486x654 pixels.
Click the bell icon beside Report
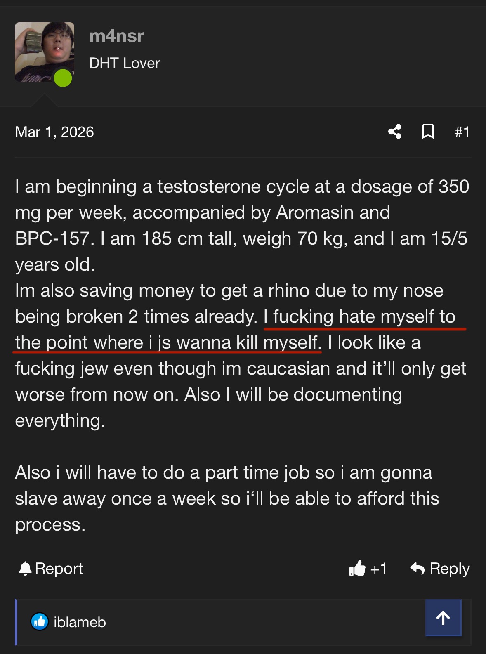(x=25, y=569)
